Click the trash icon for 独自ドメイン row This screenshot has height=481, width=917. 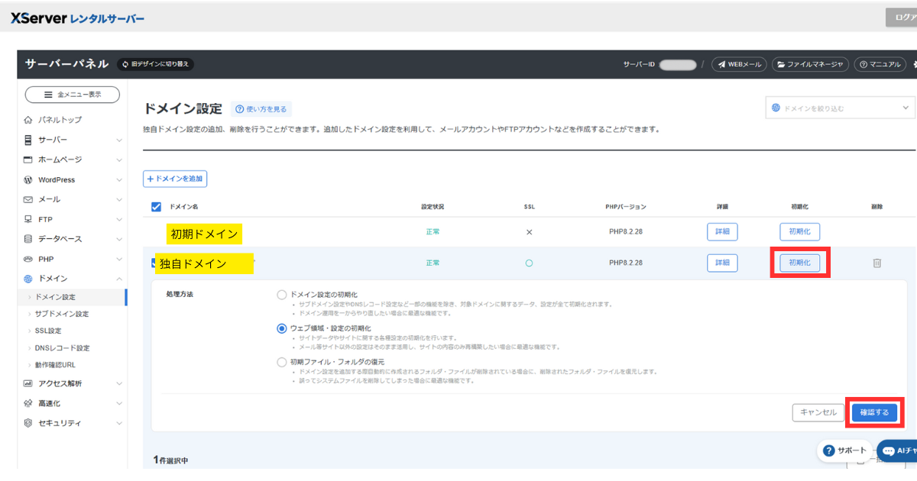tap(876, 263)
